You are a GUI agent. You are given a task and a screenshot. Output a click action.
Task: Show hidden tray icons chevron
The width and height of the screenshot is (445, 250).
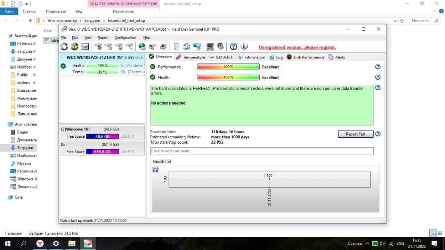367,243
